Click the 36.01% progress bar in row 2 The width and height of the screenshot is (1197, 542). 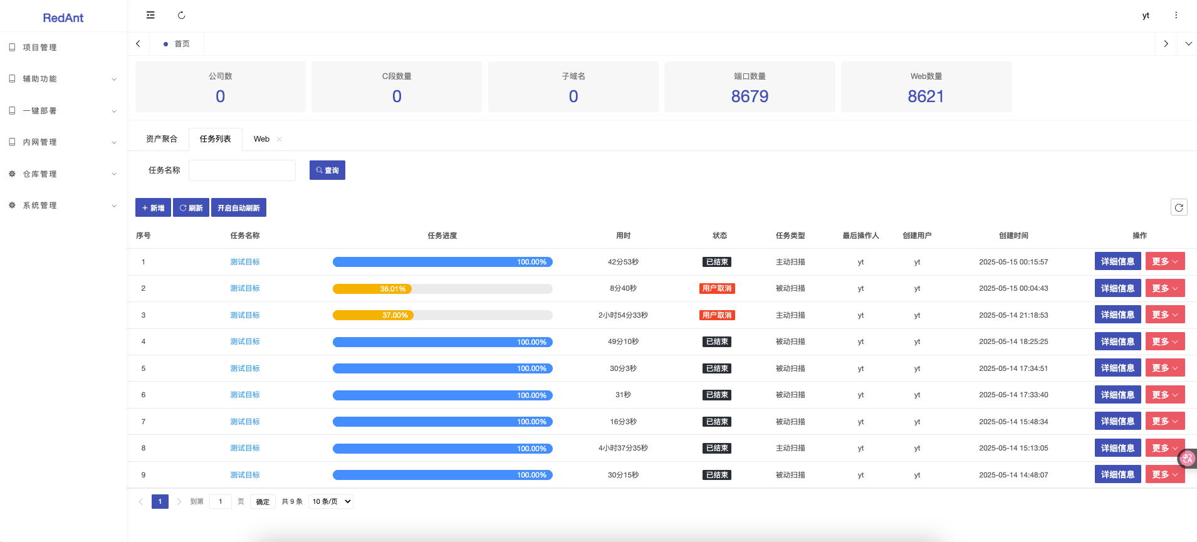[442, 289]
